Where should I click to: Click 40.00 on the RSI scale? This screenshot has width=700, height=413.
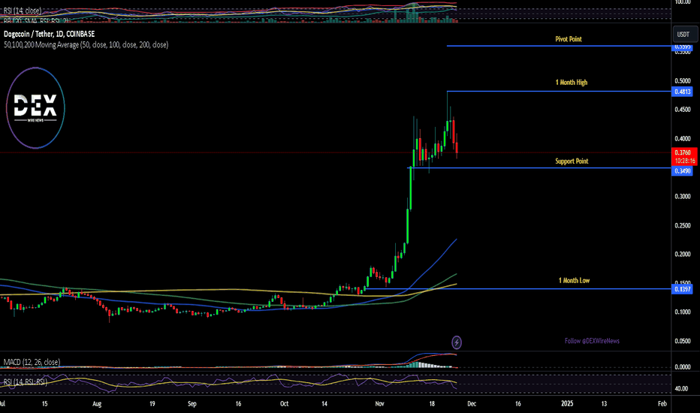pos(681,388)
